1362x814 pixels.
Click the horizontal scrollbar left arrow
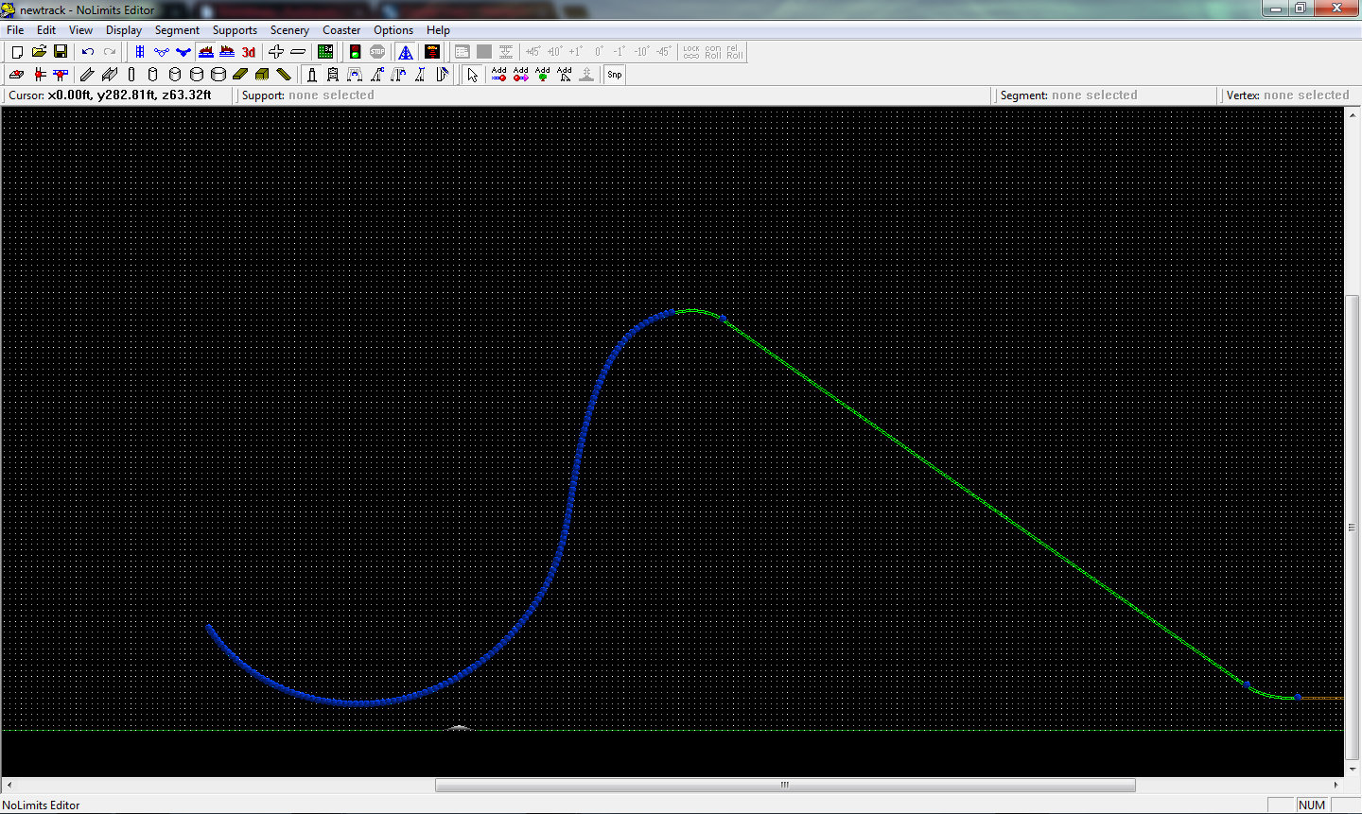(9, 785)
